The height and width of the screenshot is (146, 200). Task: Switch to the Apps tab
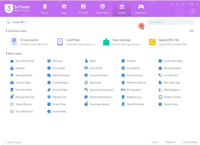[x=64, y=9]
